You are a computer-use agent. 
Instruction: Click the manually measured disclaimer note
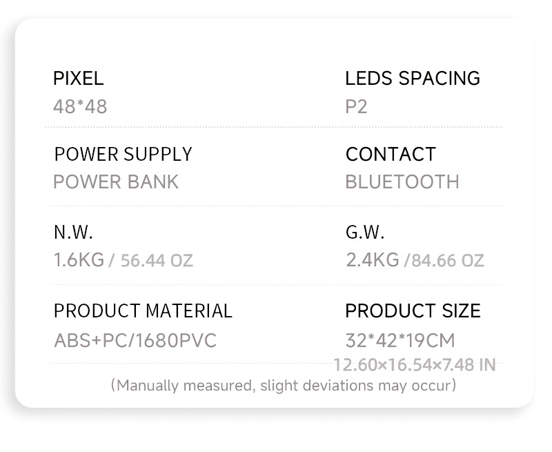coord(284,385)
